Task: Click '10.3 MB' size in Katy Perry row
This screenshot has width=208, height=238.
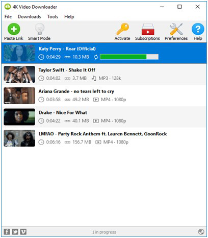Action: (x=81, y=57)
